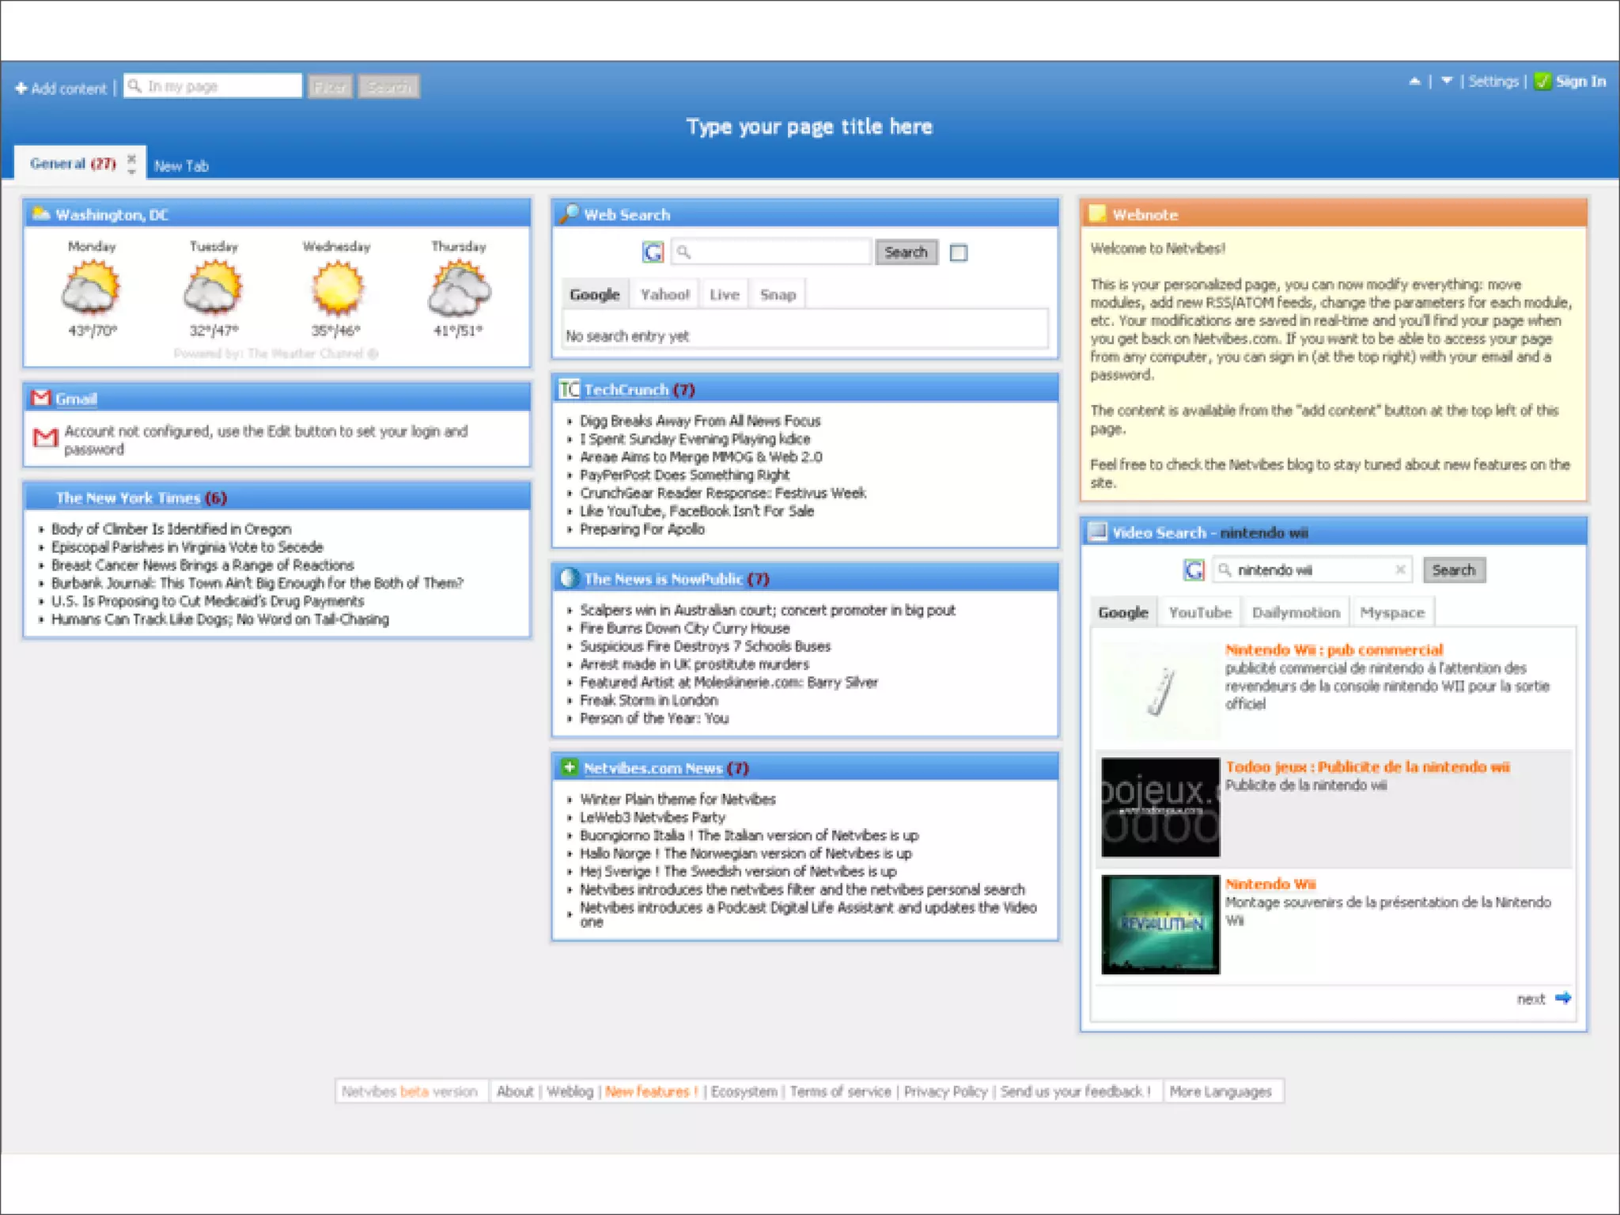Select the YouTube tab in Video Search
The image size is (1620, 1215).
coord(1200,612)
